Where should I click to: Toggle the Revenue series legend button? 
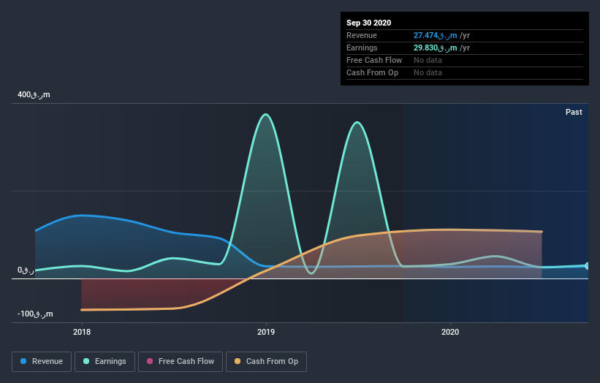[x=42, y=362]
